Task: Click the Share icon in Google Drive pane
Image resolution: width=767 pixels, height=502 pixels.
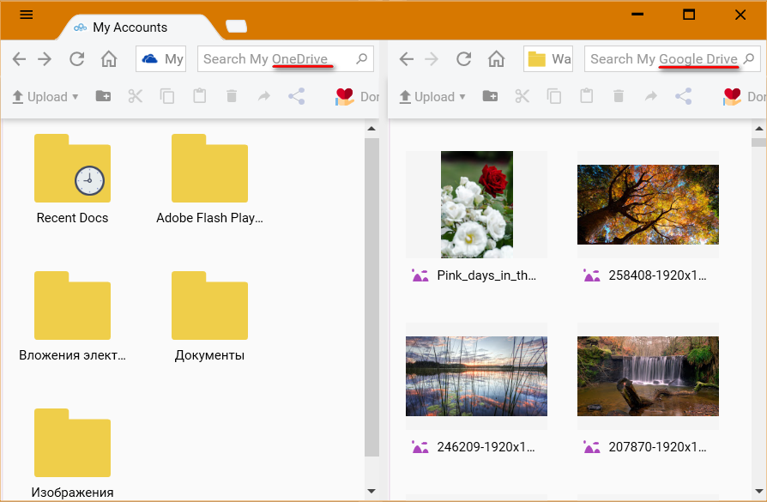Action: tap(684, 96)
